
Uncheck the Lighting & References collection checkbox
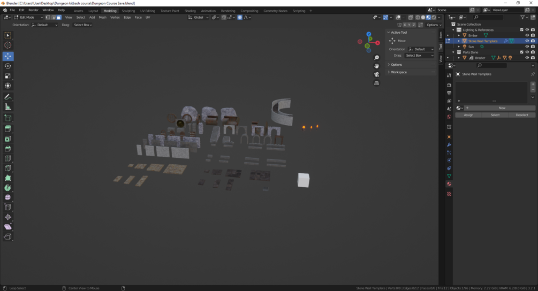(521, 30)
